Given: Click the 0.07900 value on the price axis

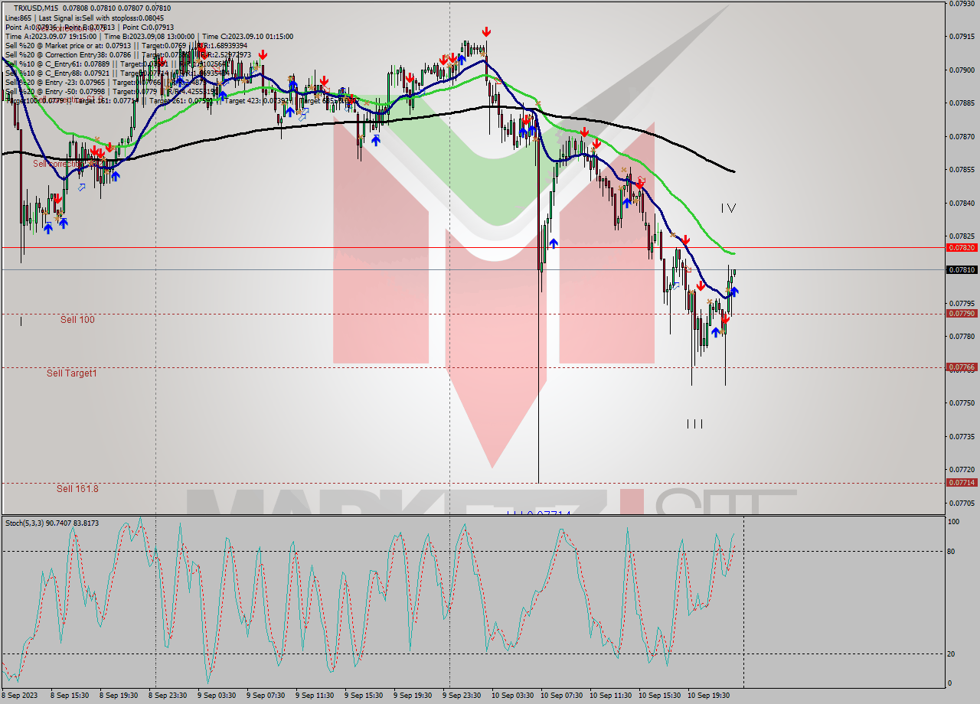Looking at the screenshot, I should (962, 70).
